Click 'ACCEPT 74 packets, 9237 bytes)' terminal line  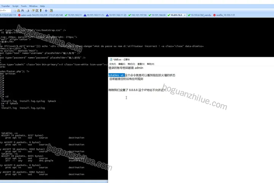(x=22, y=136)
